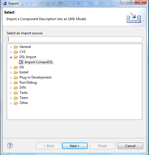Click the Next > button

[75, 146]
